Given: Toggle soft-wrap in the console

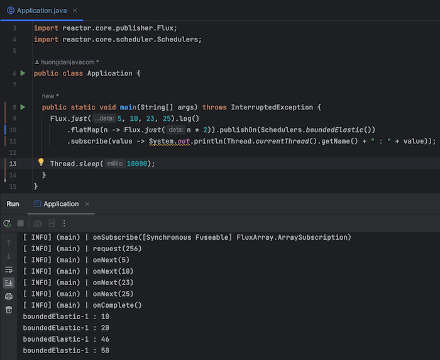Looking at the screenshot, I should (9, 270).
